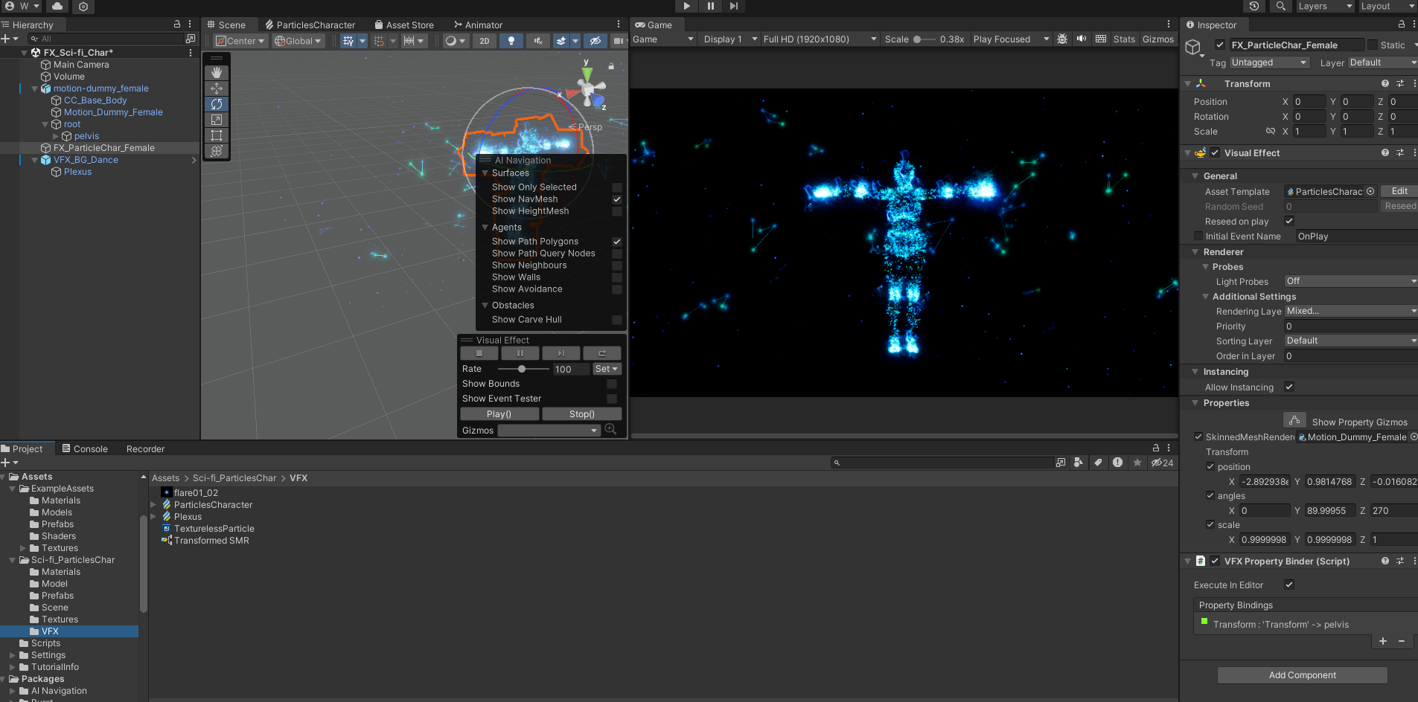Toggle 2D view mode in the Scene view
Screen dimensions: 1418x702
pos(485,41)
